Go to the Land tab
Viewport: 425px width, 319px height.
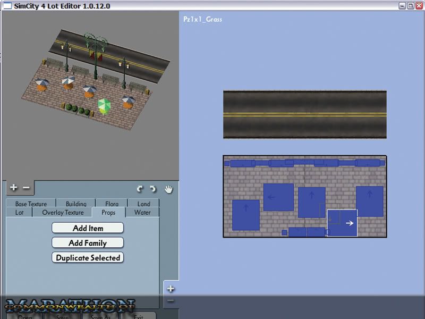click(143, 204)
